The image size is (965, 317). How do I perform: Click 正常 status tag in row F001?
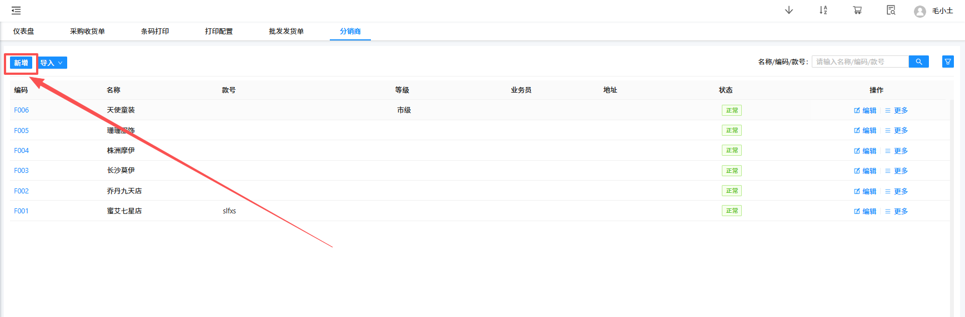click(x=732, y=211)
